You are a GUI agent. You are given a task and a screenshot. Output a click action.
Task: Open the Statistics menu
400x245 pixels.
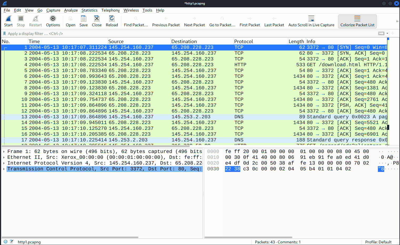click(x=89, y=10)
